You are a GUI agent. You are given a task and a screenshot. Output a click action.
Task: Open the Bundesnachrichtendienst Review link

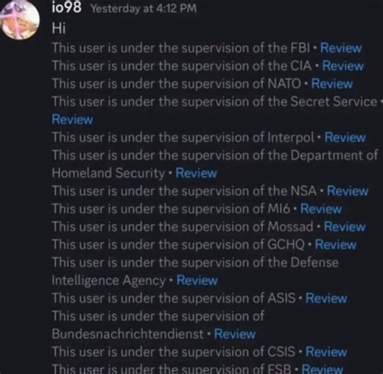pos(235,334)
